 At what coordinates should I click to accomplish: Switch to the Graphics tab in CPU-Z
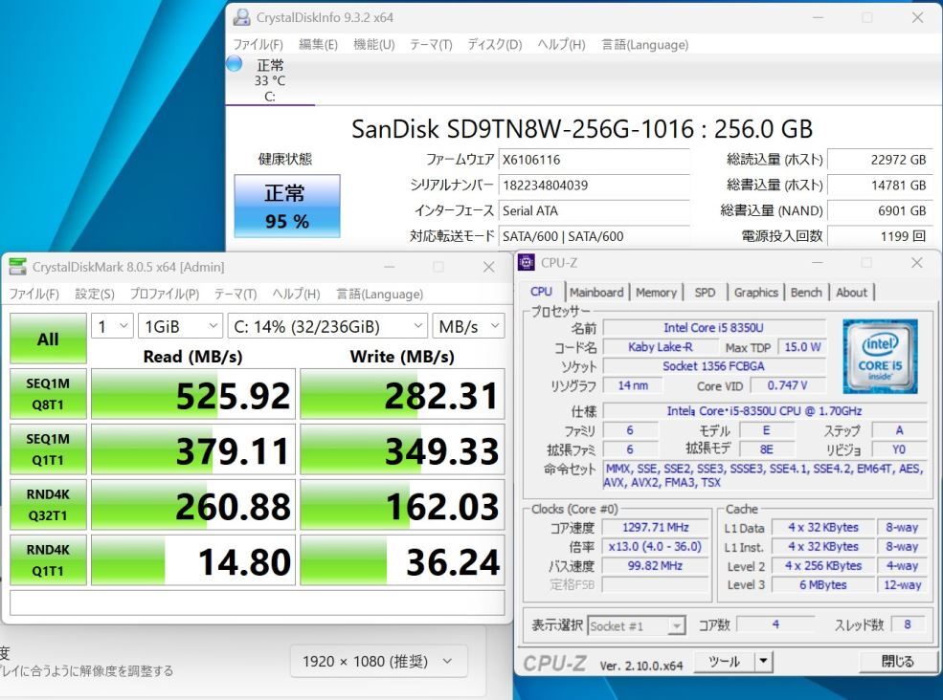pos(756,293)
